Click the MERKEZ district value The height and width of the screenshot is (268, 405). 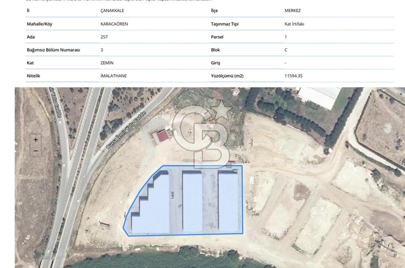pyautogui.click(x=293, y=10)
